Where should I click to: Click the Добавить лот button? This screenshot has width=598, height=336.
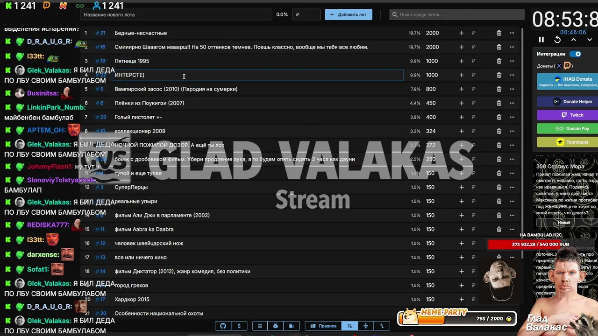tap(349, 14)
